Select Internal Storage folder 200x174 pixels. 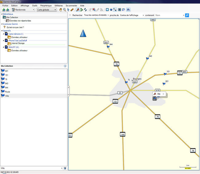(18, 43)
